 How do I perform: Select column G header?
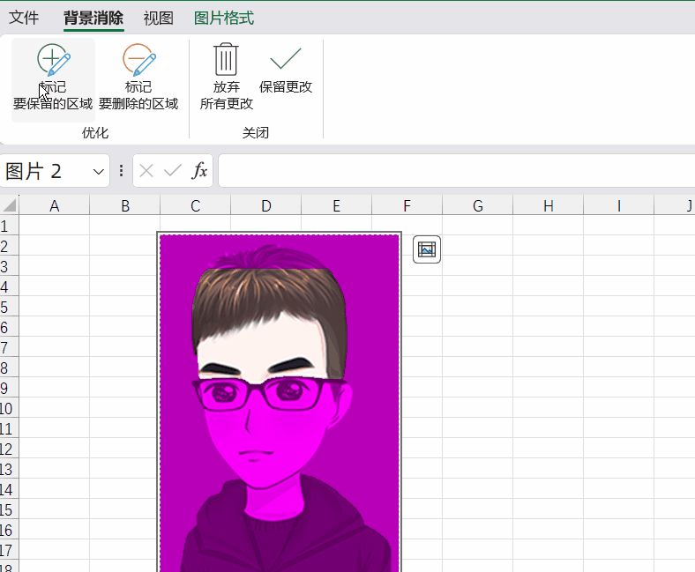click(477, 205)
